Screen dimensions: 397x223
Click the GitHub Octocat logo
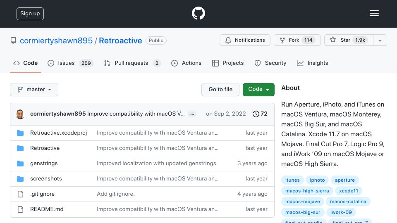click(x=198, y=13)
